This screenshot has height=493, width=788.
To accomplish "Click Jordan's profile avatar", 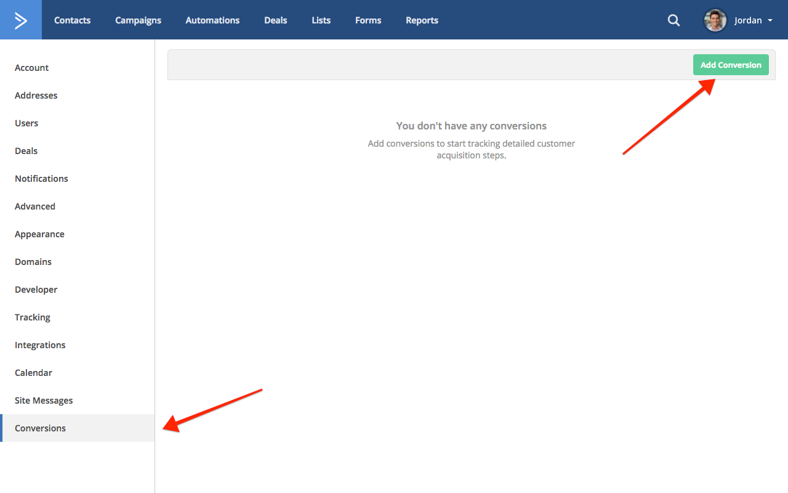I will [715, 20].
